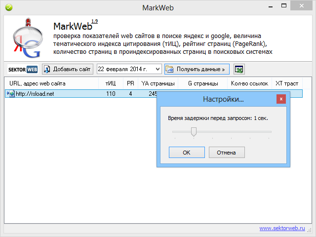This screenshot has width=316, height=237.
Task: Click the SEKTOR WEB logo button
Action: point(23,69)
